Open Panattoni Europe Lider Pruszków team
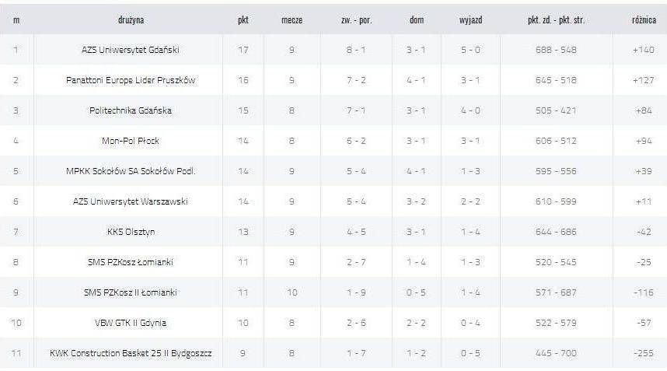 pos(130,80)
